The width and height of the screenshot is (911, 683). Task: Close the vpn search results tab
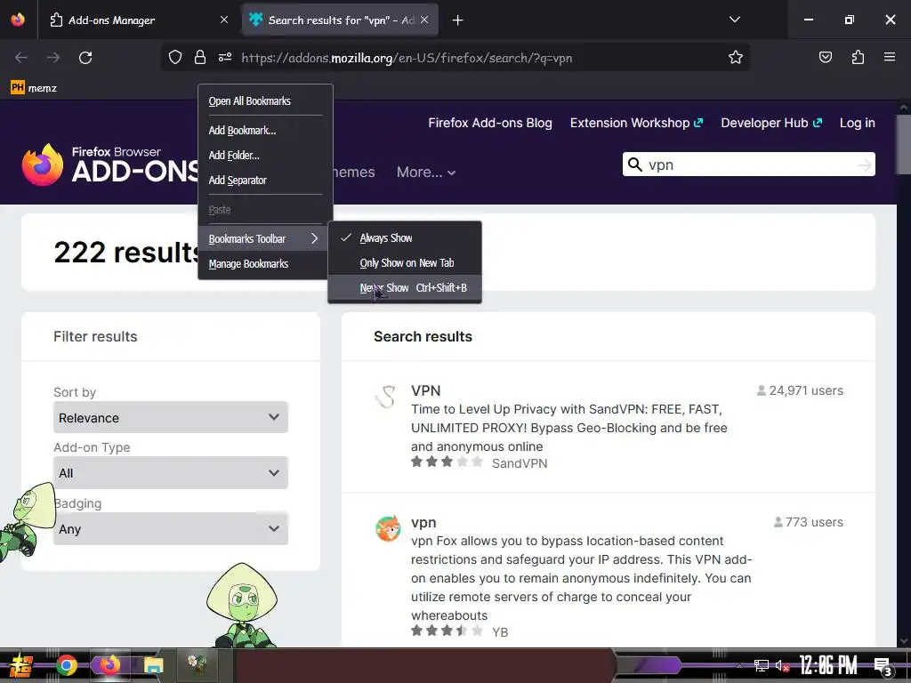[424, 20]
